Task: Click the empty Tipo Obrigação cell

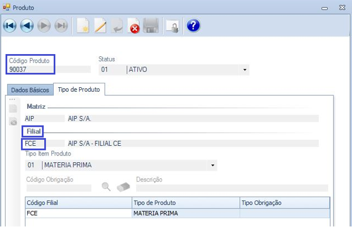Action: [285, 213]
